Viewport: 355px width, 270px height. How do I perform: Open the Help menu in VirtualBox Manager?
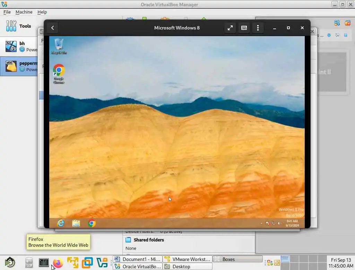(x=42, y=12)
